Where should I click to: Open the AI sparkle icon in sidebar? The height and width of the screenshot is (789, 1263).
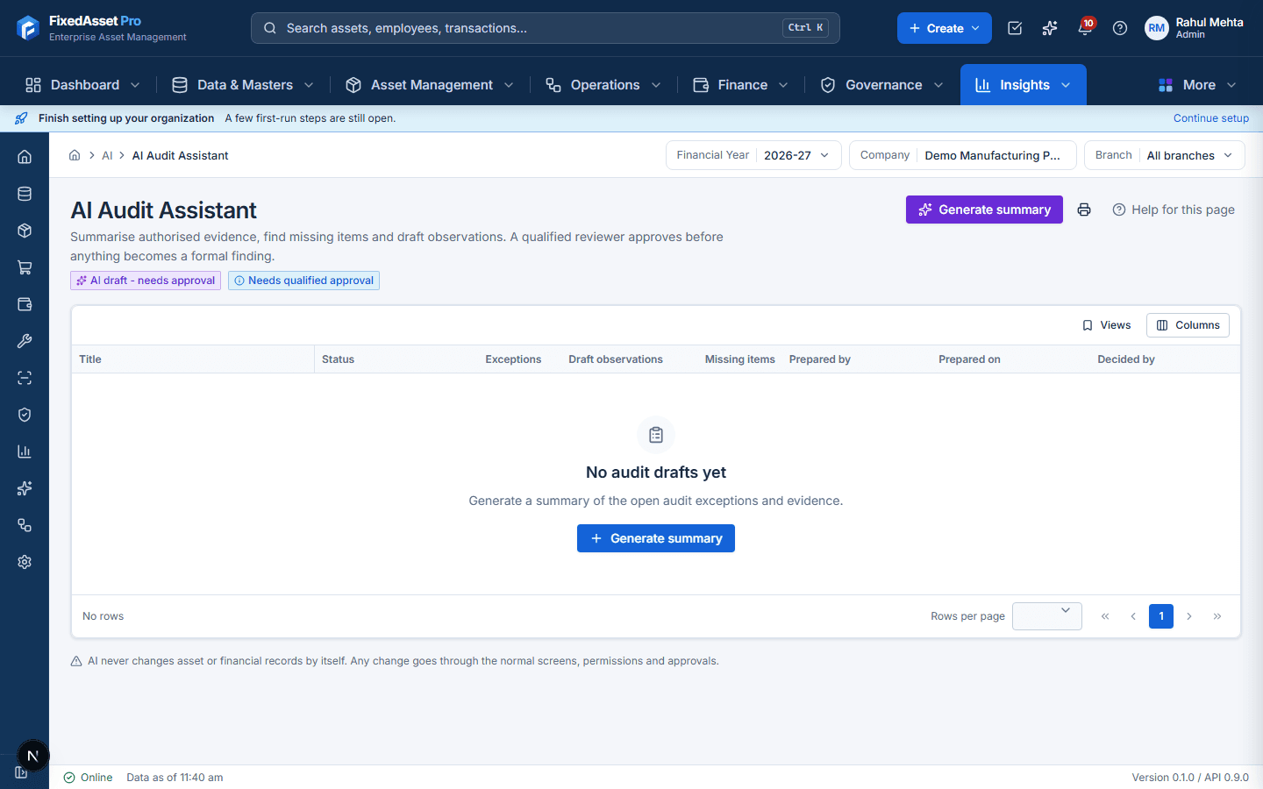[x=25, y=488]
